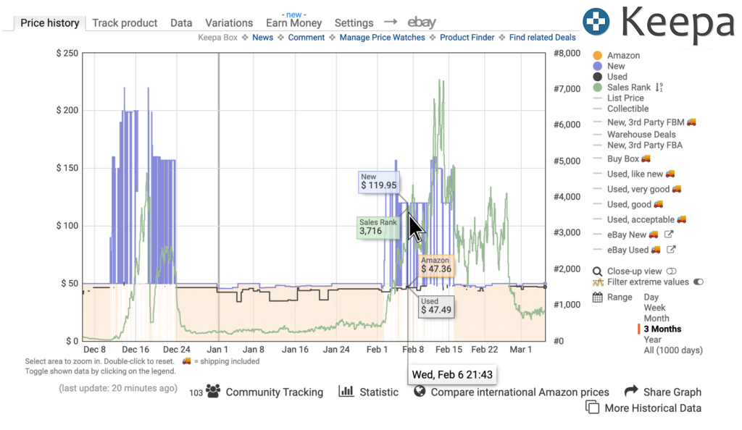Click the Keepa Box label
742x430 pixels.
(217, 38)
